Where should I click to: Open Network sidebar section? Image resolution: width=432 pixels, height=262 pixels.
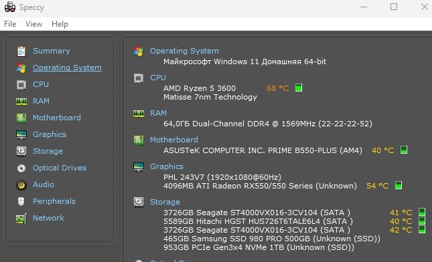click(x=48, y=218)
